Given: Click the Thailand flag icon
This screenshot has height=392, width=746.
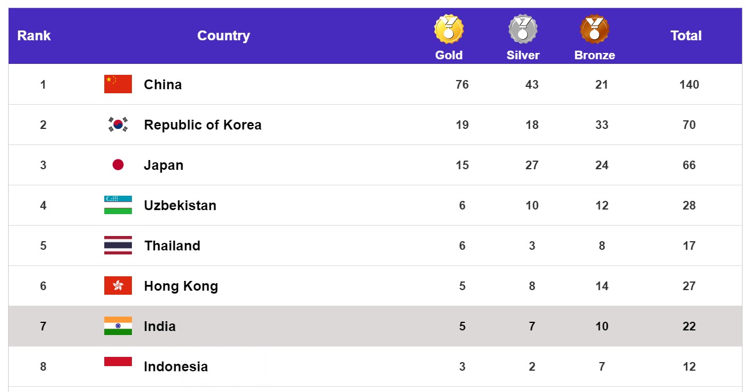Looking at the screenshot, I should point(118,245).
